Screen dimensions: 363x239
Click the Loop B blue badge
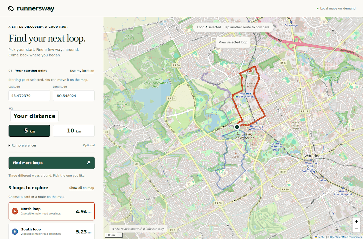(x=15, y=231)
